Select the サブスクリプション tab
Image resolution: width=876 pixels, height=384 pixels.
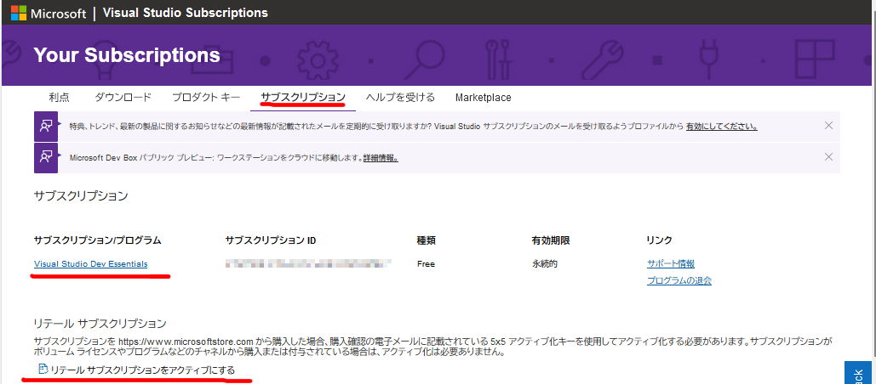(x=303, y=98)
